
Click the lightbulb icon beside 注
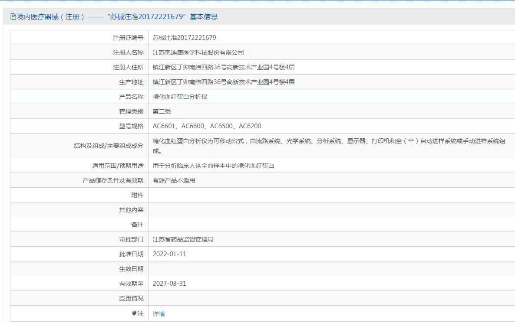click(x=134, y=313)
